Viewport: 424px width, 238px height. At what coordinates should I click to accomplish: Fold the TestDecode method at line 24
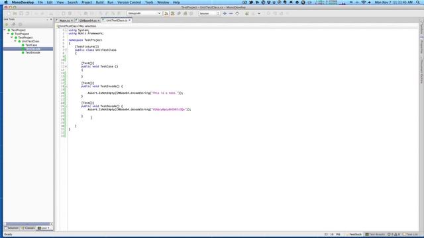click(x=66, y=106)
